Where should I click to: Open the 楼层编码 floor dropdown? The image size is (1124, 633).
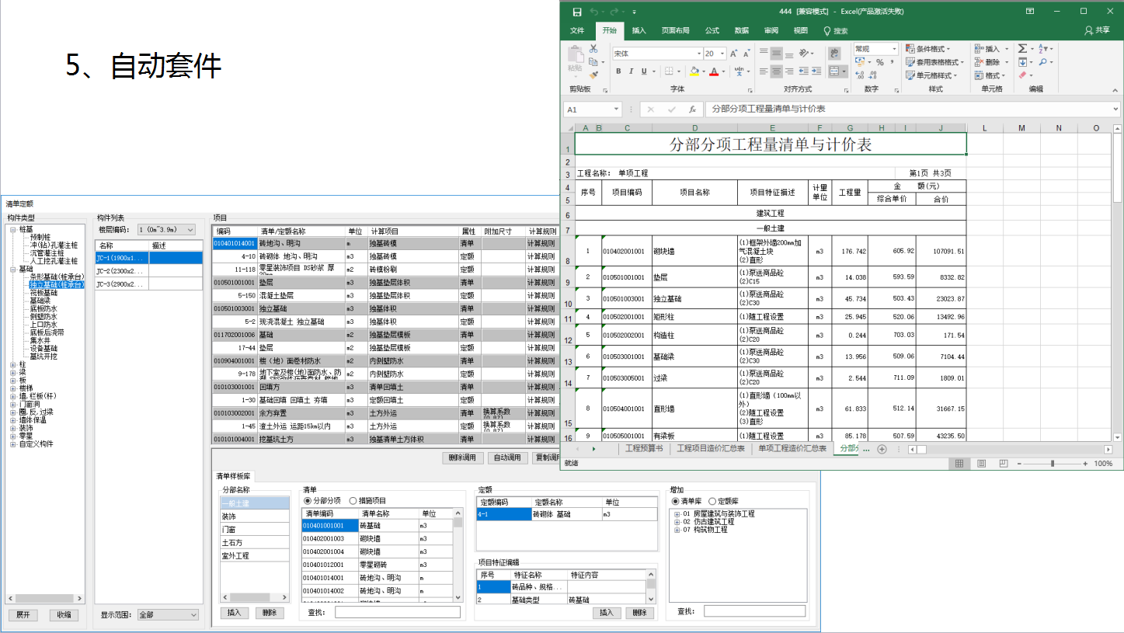click(x=165, y=230)
